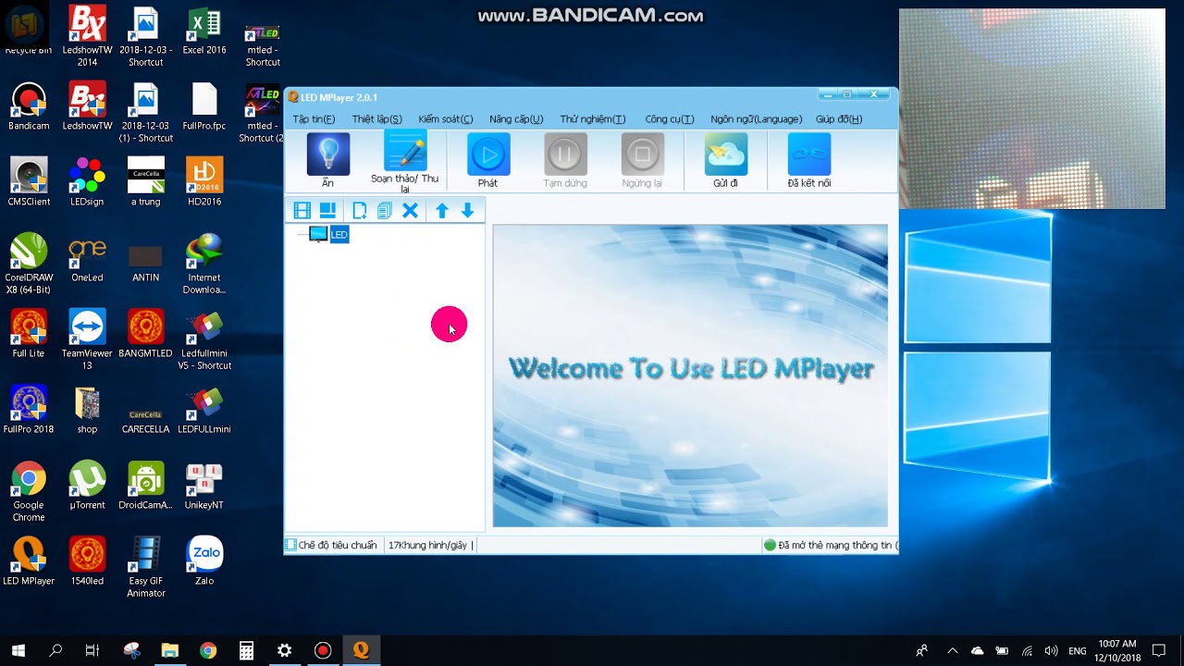Show hidden tray icons chevron

(953, 650)
